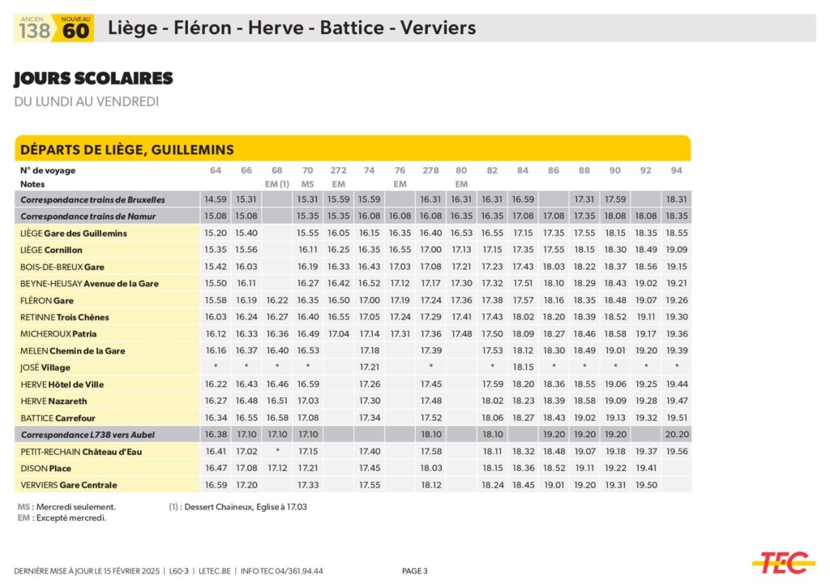Screen dimensions: 830x588
Task: Select voyage number 94 column header
Action: tap(677, 170)
